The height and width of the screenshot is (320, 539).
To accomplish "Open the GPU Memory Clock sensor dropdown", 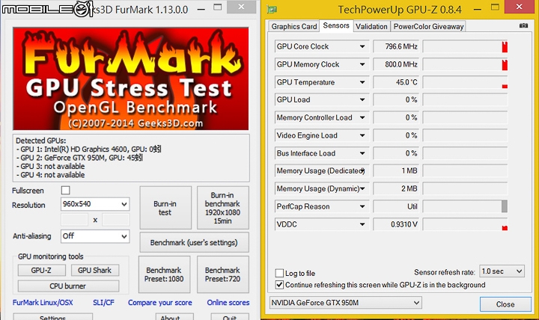I will tap(362, 64).
